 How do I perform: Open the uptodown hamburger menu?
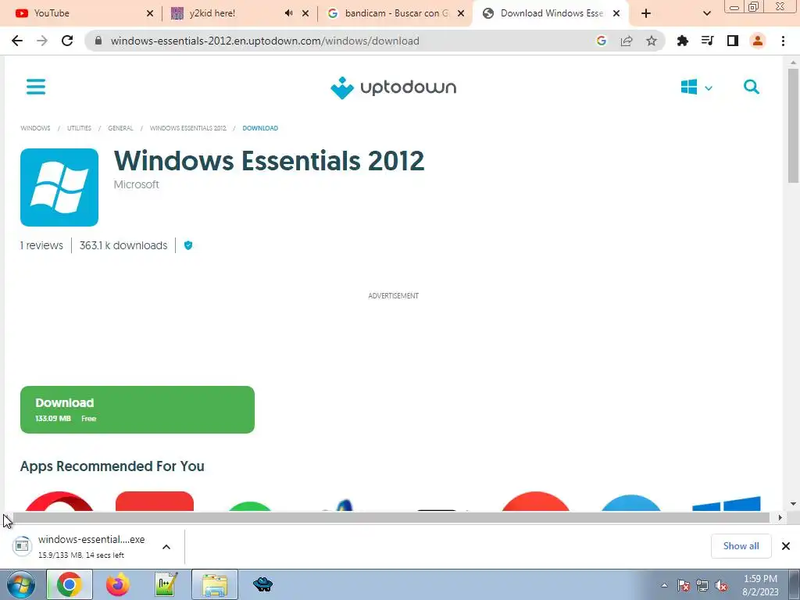tap(36, 87)
